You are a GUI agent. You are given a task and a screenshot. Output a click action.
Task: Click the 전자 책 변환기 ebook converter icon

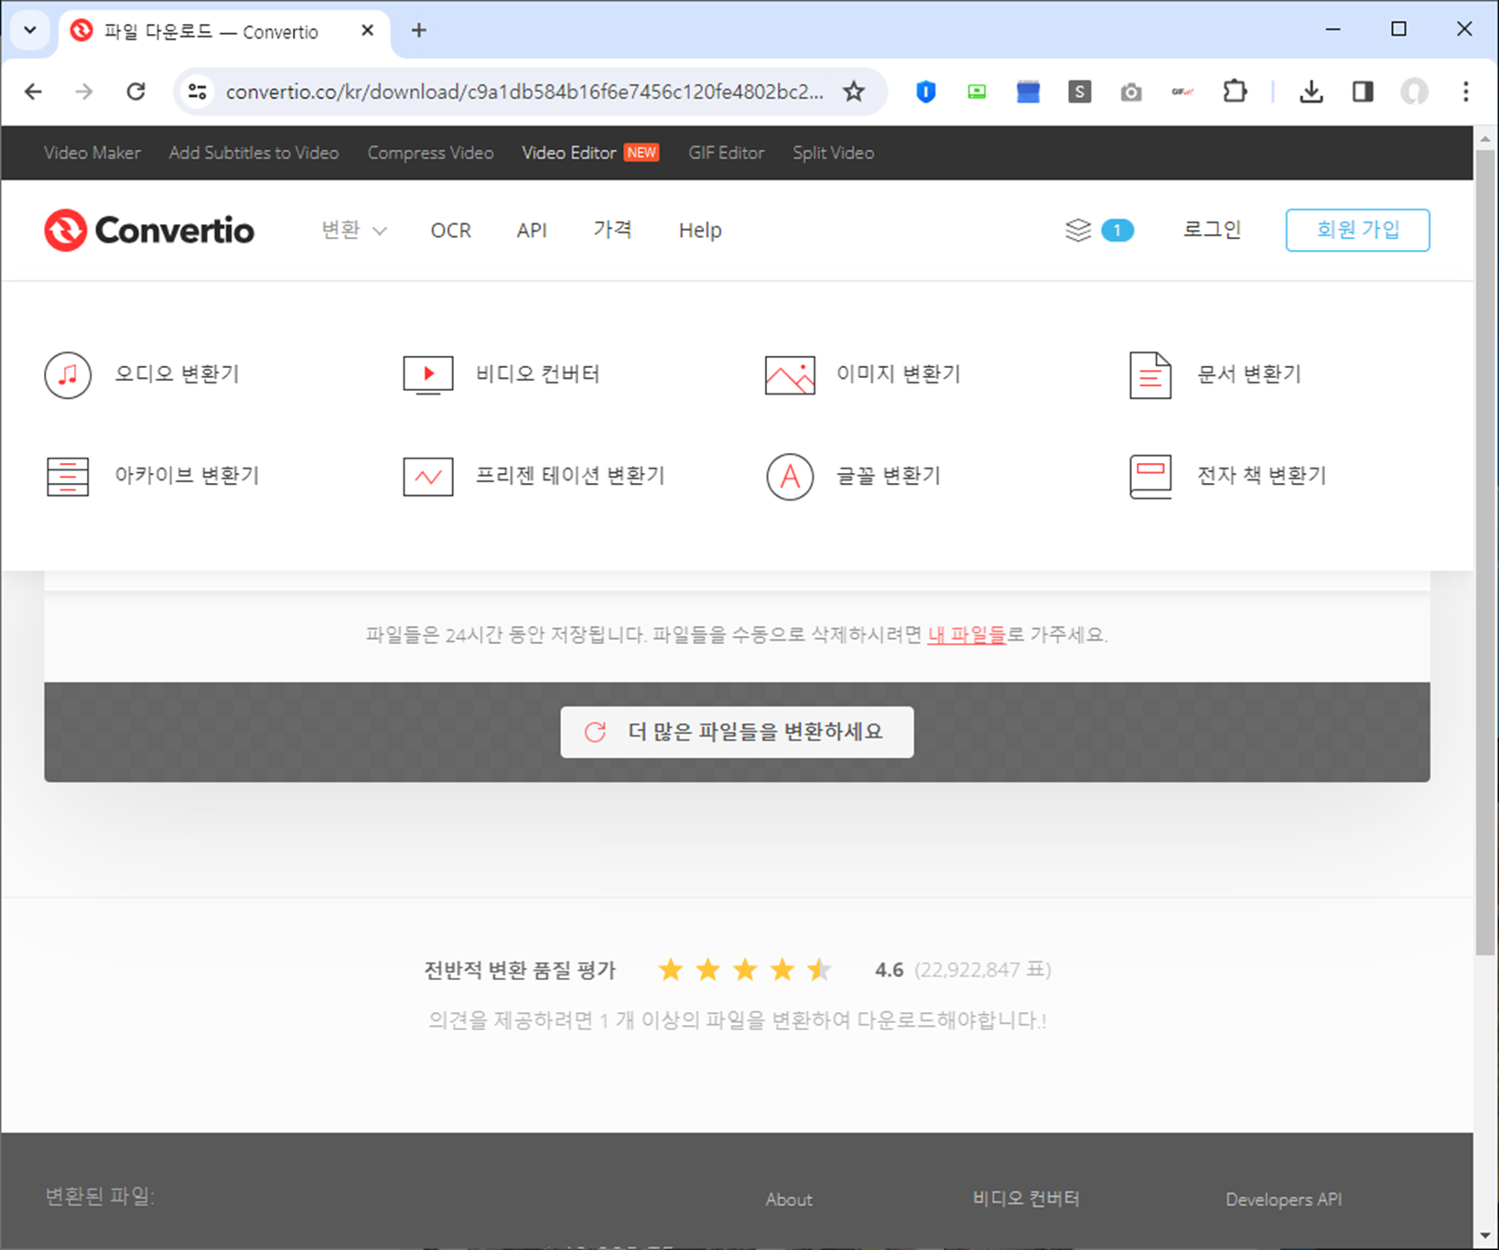tap(1150, 476)
